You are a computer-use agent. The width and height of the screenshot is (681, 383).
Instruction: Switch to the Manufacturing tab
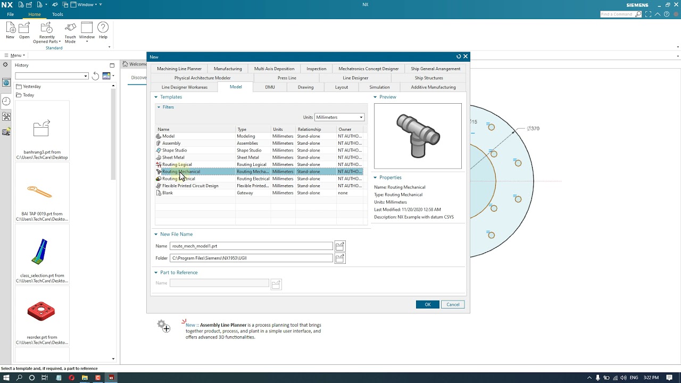pyautogui.click(x=228, y=69)
